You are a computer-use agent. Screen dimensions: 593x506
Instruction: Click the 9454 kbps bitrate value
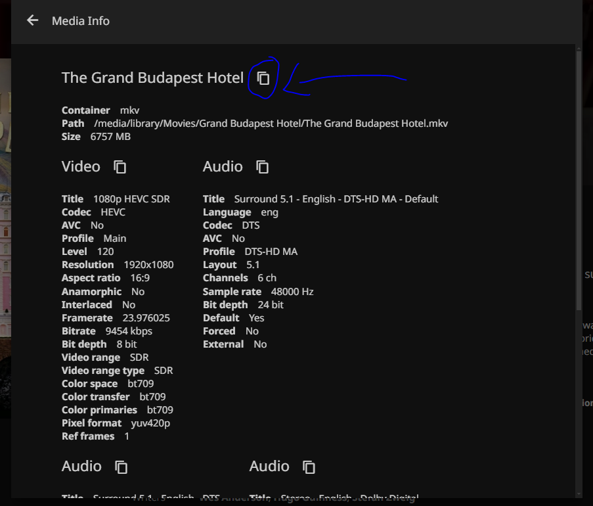pos(129,331)
